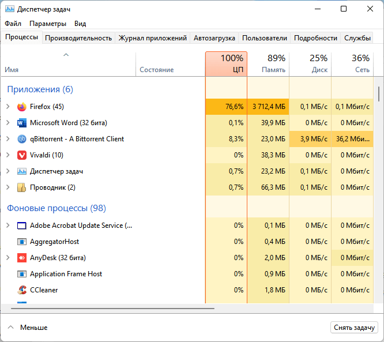
Task: Click the Adobe Acrobat Update Service icon
Action: pos(22,226)
